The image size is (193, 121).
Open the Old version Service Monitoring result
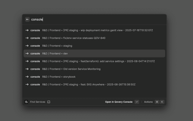click(x=82, y=69)
